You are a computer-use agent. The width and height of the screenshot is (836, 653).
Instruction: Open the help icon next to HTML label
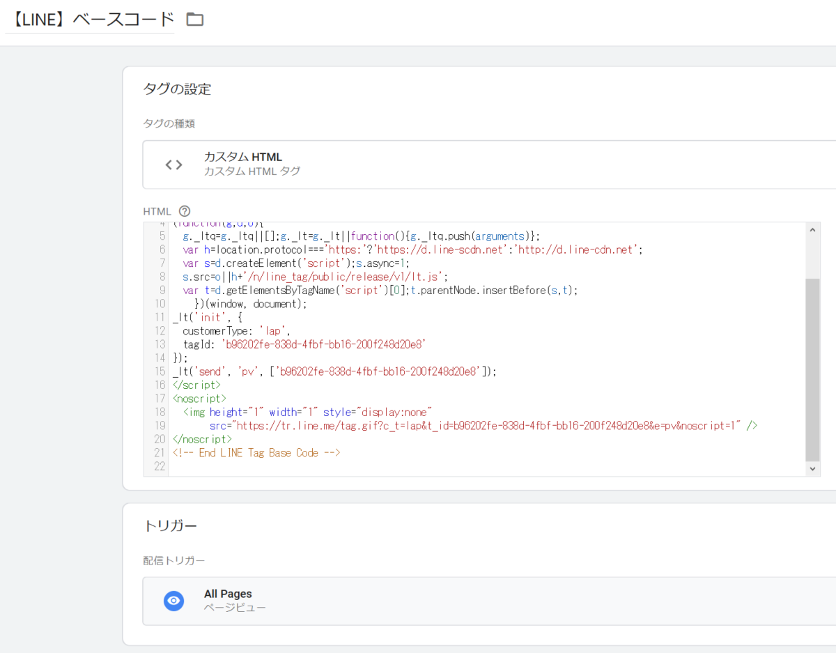point(185,210)
